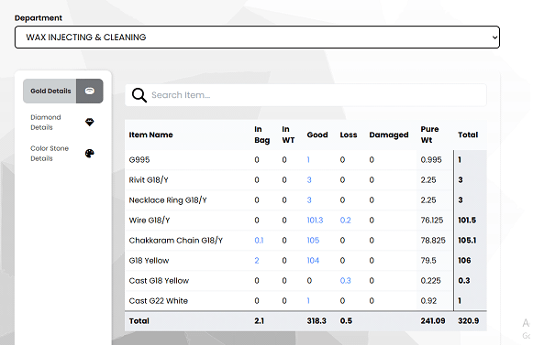Open the Color Stone Details tab
Screen dimensions: 533x345
50,154
